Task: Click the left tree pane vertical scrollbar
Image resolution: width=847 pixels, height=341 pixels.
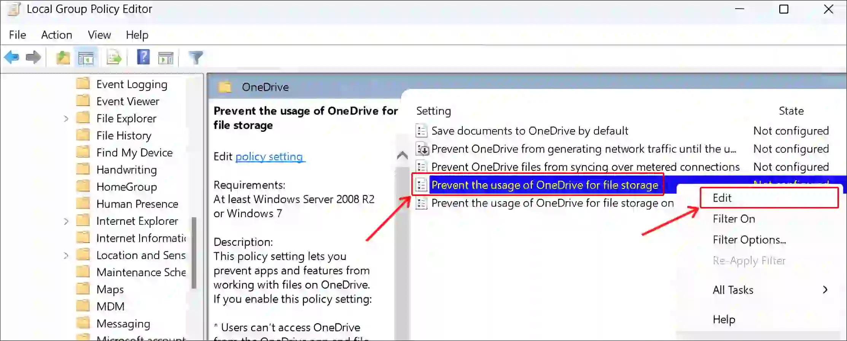Action: [x=194, y=253]
